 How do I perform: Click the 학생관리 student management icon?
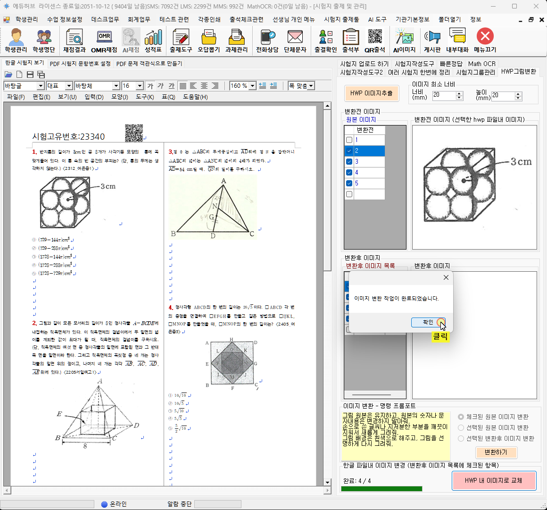tap(16, 41)
